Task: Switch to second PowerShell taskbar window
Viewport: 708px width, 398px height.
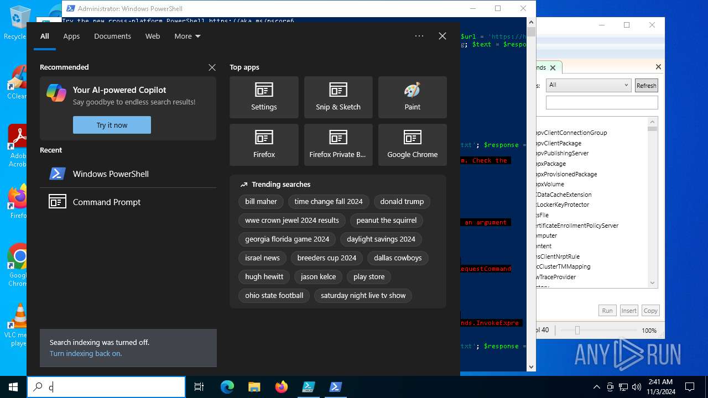Action: coord(335,387)
